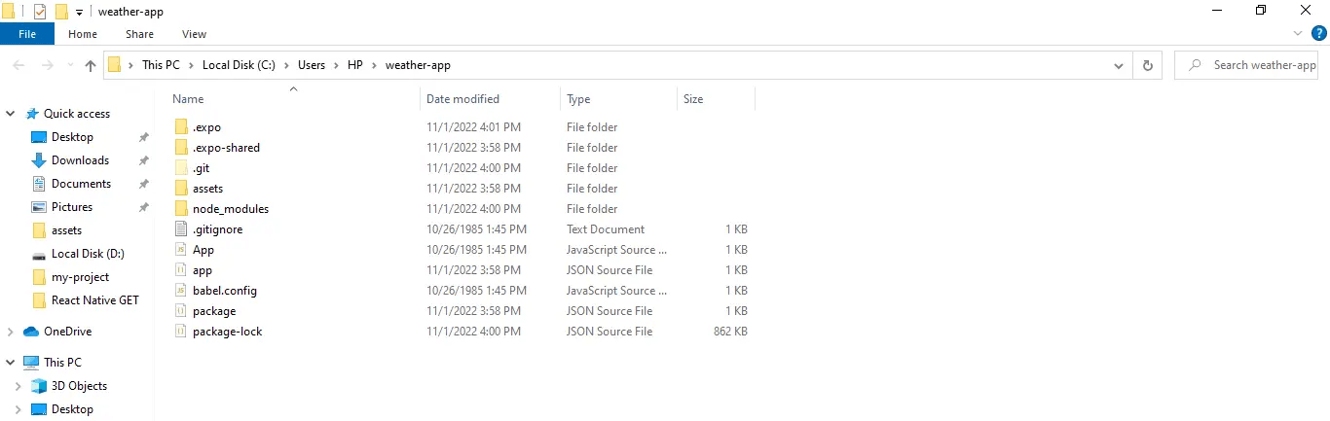
Task: Open the address bar history dropdown
Action: pos(1118,65)
